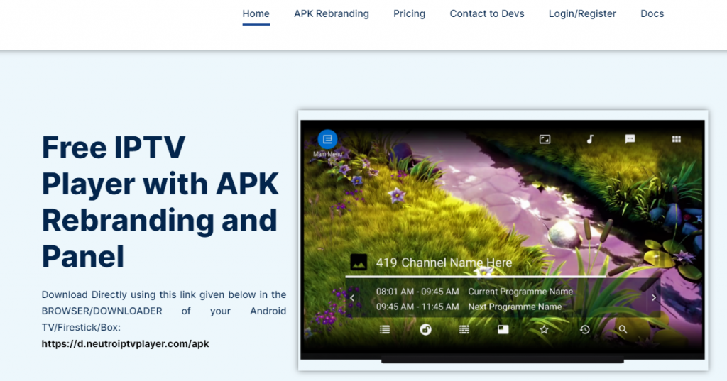727x381 pixels.
Task: Click the next programme right arrow
Action: [x=654, y=298]
